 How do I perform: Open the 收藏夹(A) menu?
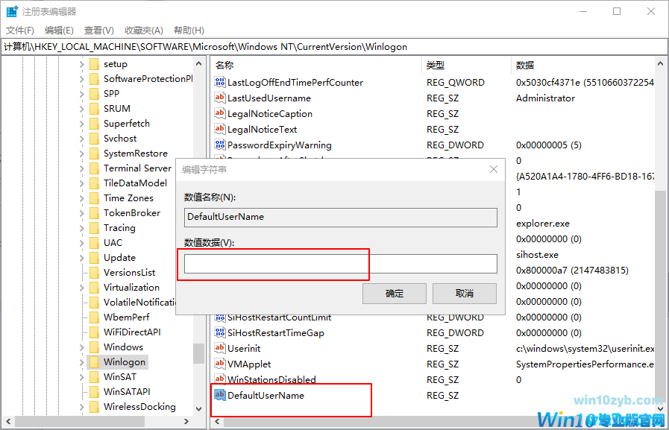pos(145,30)
